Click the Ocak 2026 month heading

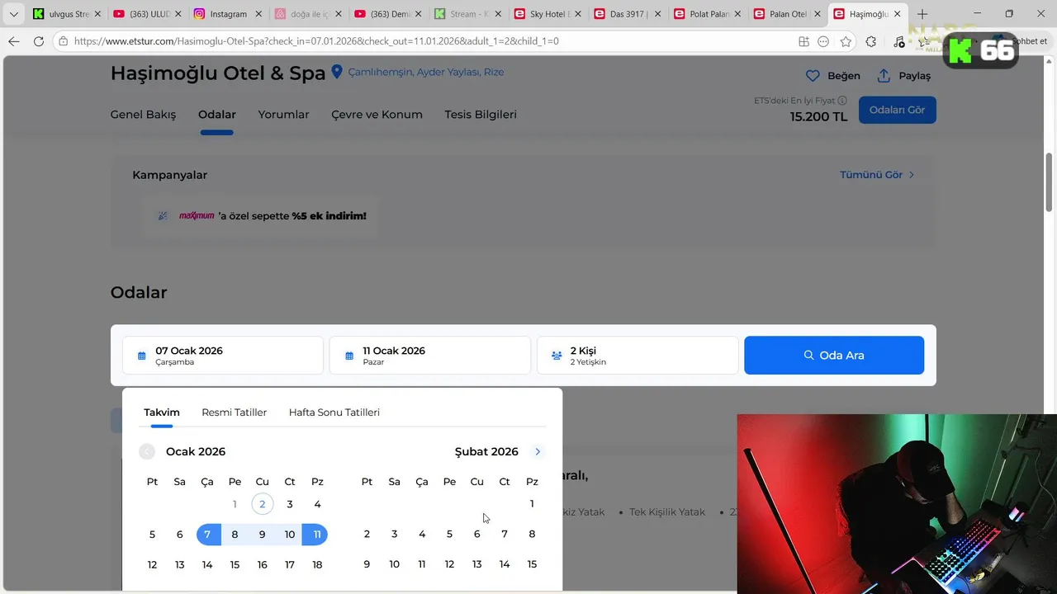(196, 452)
